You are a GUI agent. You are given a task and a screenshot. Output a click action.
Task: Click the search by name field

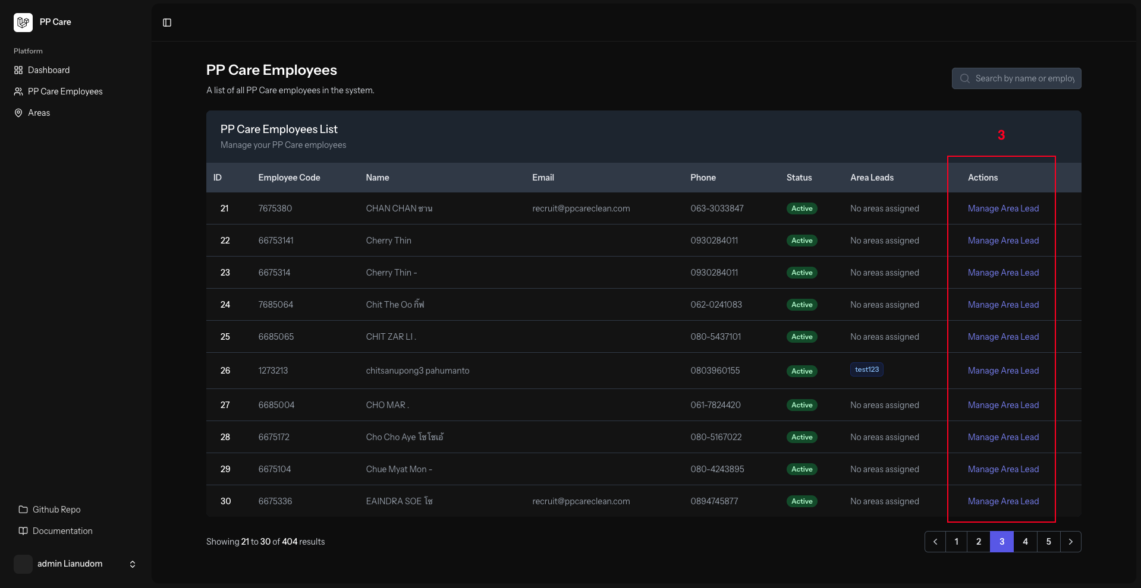(x=1017, y=78)
